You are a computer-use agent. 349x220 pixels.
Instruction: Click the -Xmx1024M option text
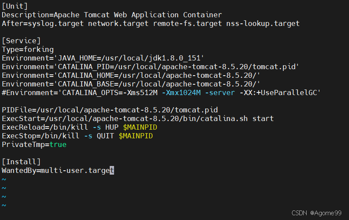[181, 92]
